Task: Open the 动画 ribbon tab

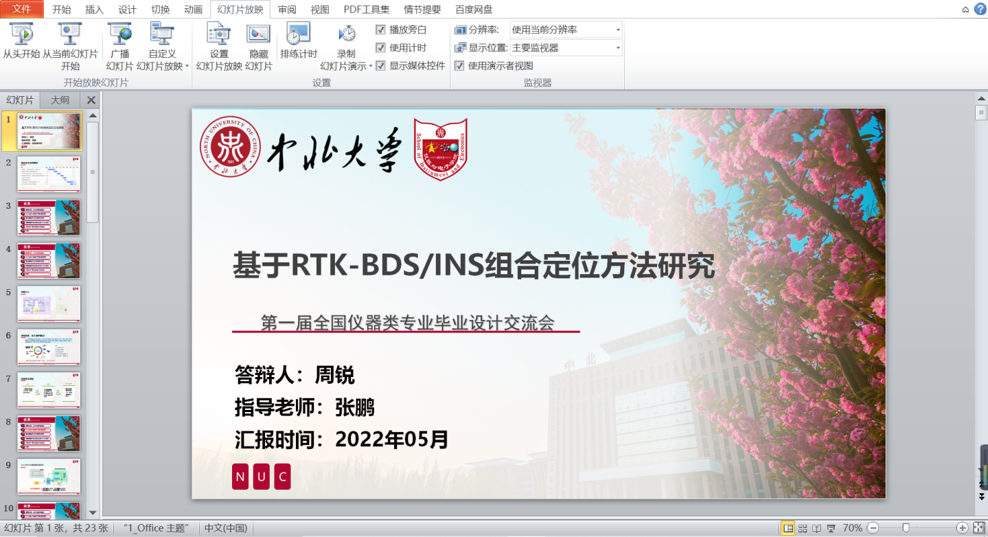Action: 193,10
